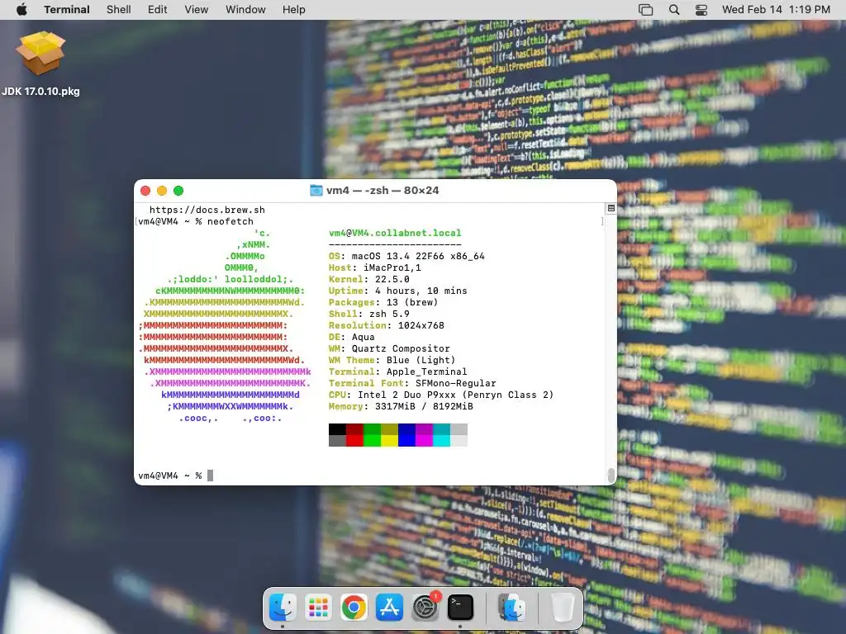
Task: Click the Stage Manager window icon in menu bar
Action: 646,10
